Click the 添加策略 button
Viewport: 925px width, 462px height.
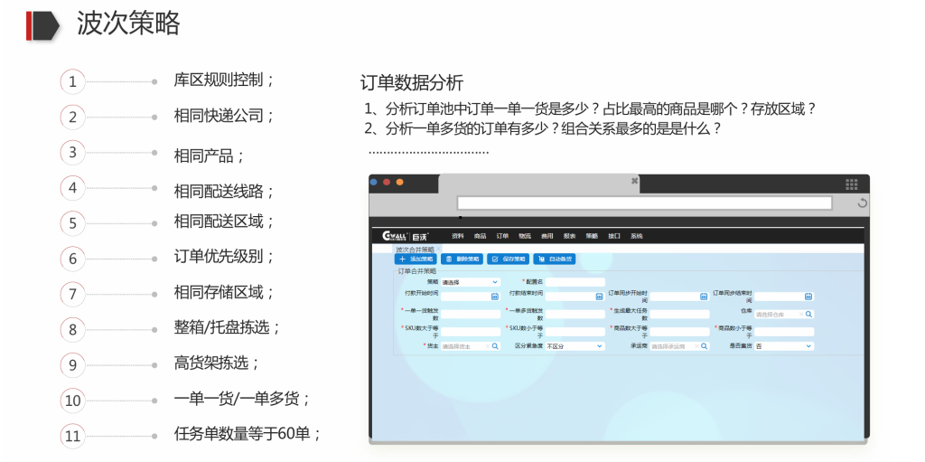pyautogui.click(x=416, y=259)
